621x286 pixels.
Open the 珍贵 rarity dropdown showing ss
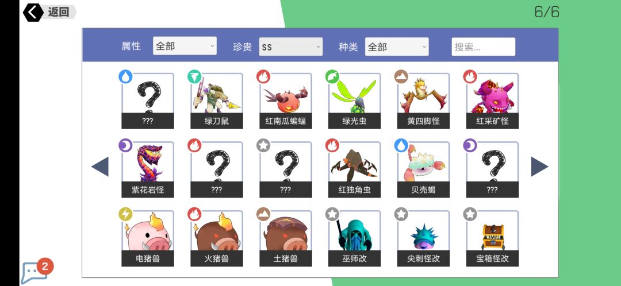[291, 47]
